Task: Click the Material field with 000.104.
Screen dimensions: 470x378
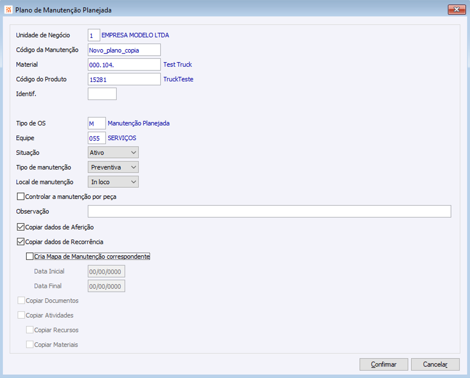Action: click(124, 64)
